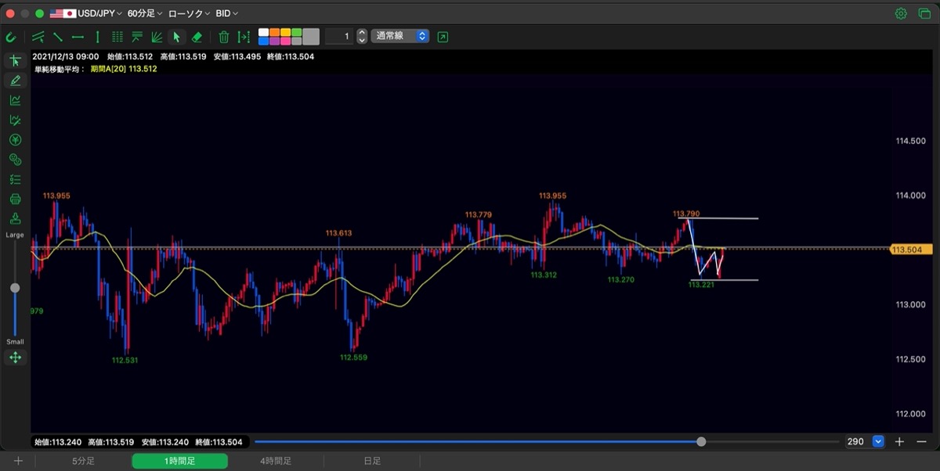The image size is (940, 471).
Task: Add a new chart tab with plus
Action: [18, 461]
